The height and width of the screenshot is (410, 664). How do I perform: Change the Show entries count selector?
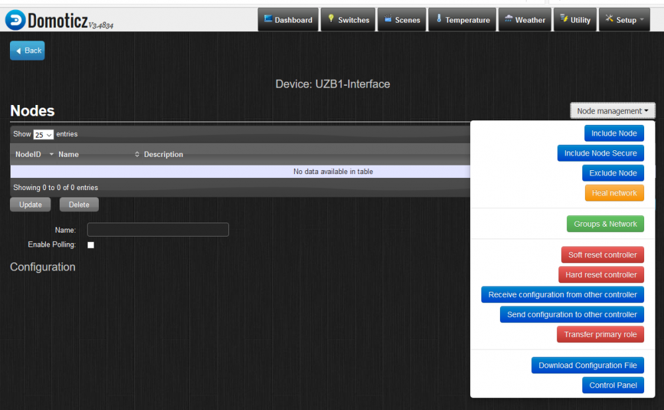43,134
